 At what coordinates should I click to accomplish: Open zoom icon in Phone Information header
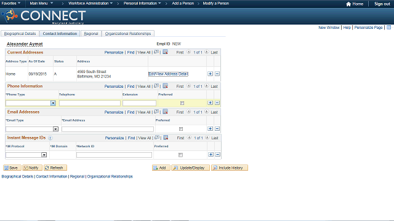pos(156,86)
